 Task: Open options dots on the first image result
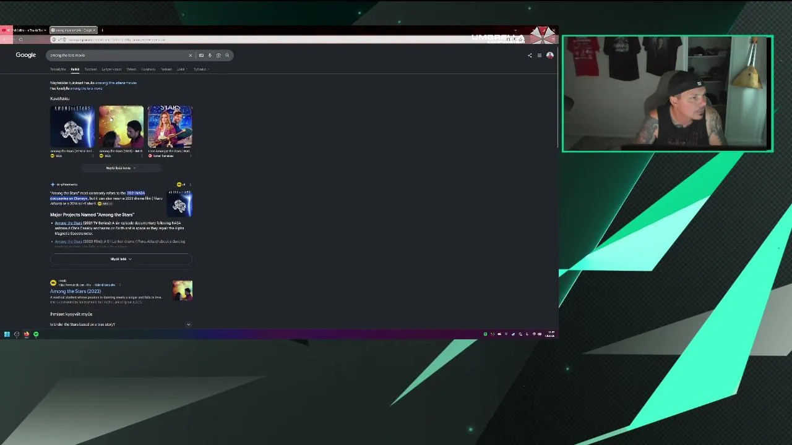(94, 156)
